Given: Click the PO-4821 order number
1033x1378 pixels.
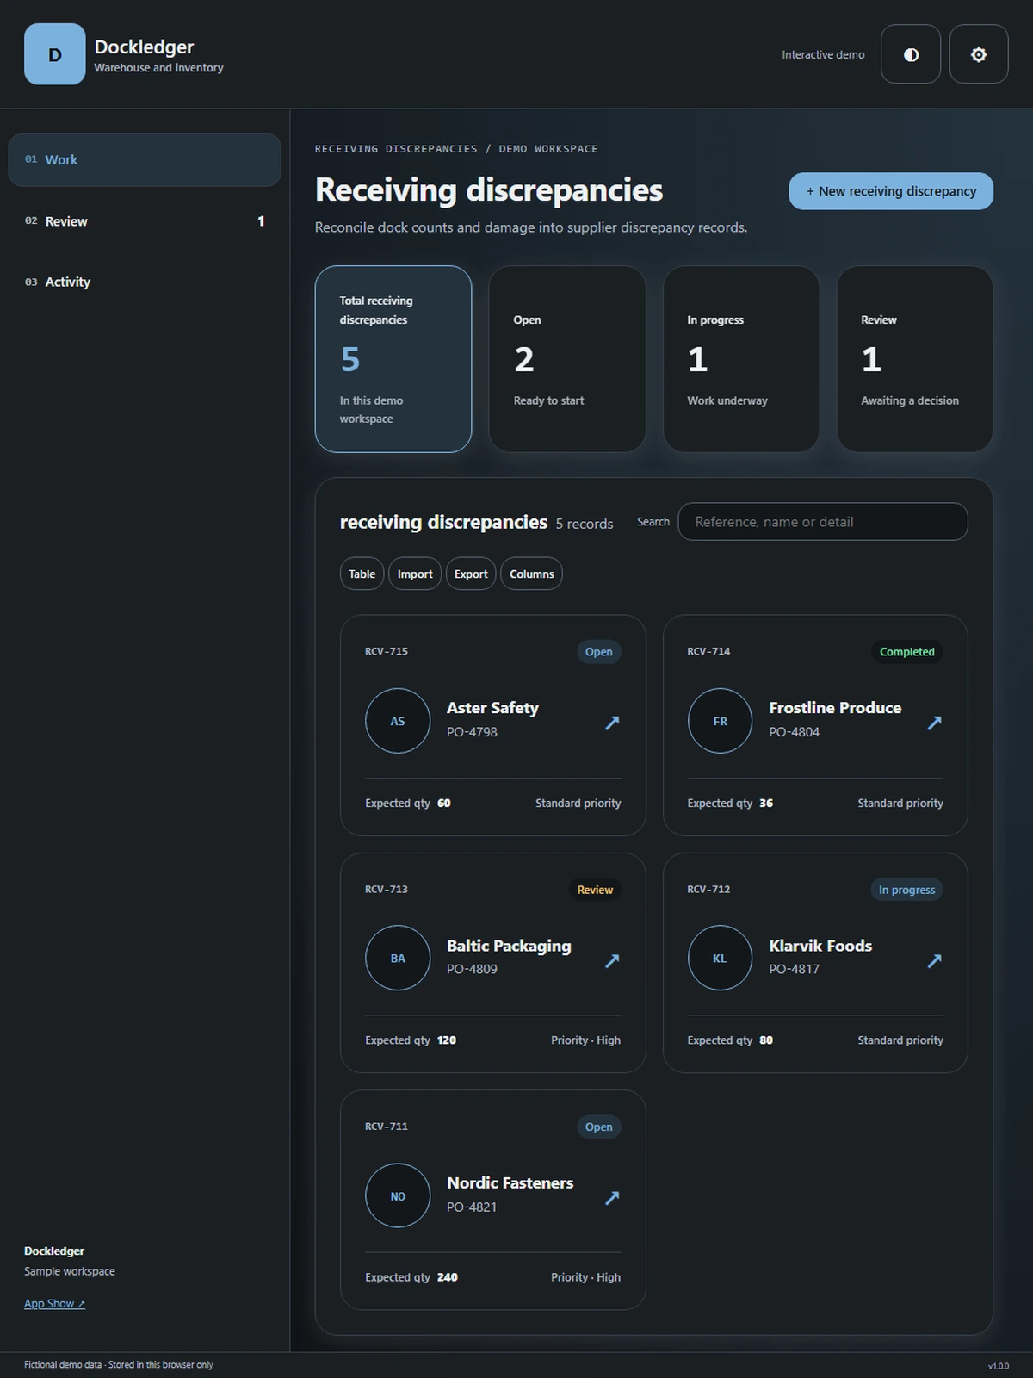Looking at the screenshot, I should coord(472,1207).
